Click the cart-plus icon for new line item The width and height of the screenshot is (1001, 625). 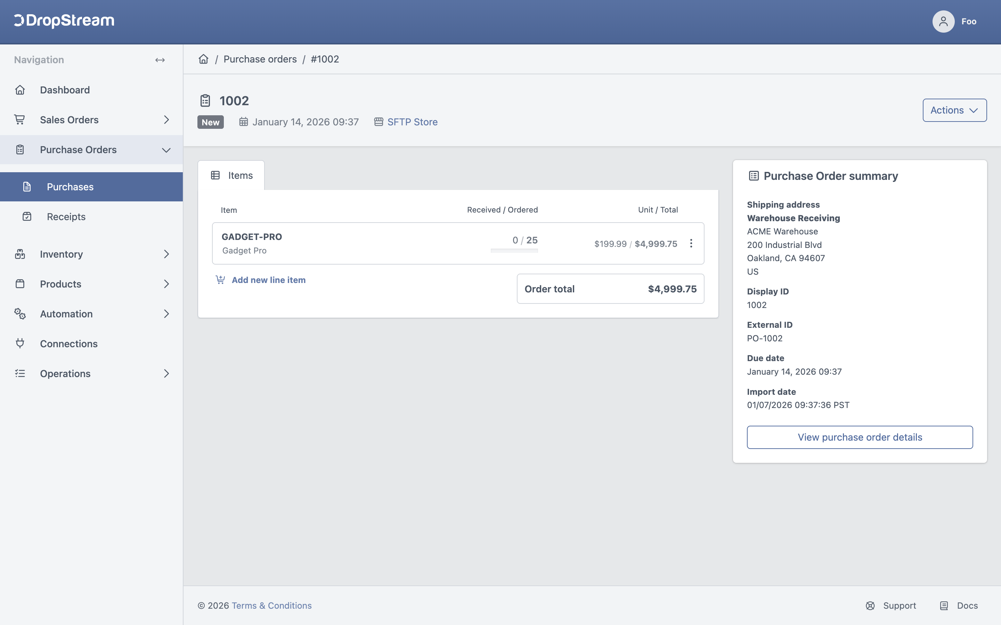[220, 280]
